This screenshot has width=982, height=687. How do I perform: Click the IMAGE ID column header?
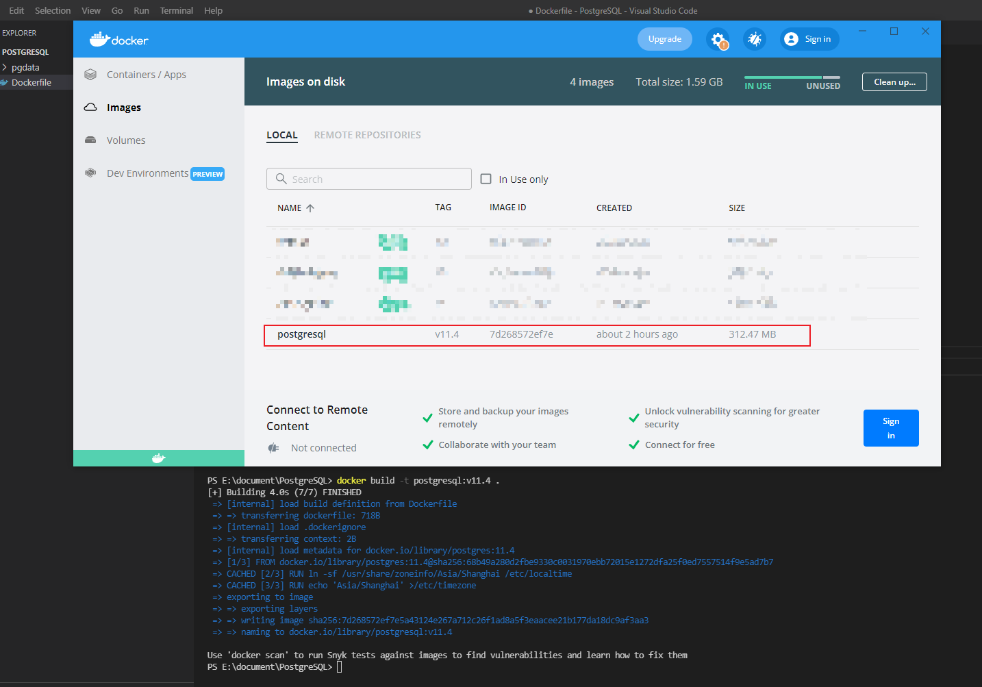tap(508, 208)
